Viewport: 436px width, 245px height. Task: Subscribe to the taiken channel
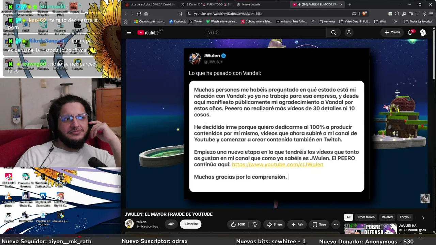pos(191,224)
